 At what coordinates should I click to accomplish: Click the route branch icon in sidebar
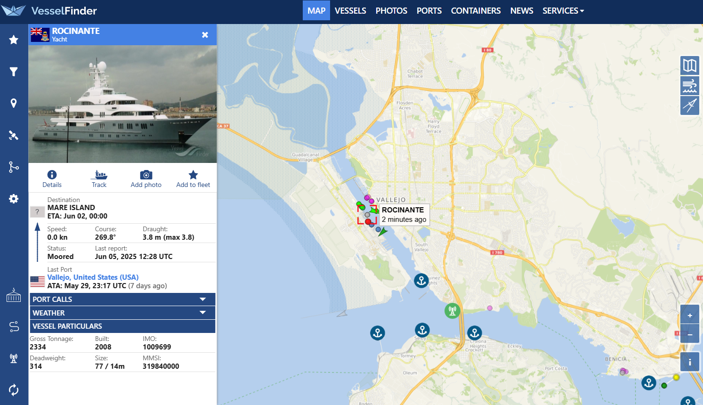(x=14, y=167)
